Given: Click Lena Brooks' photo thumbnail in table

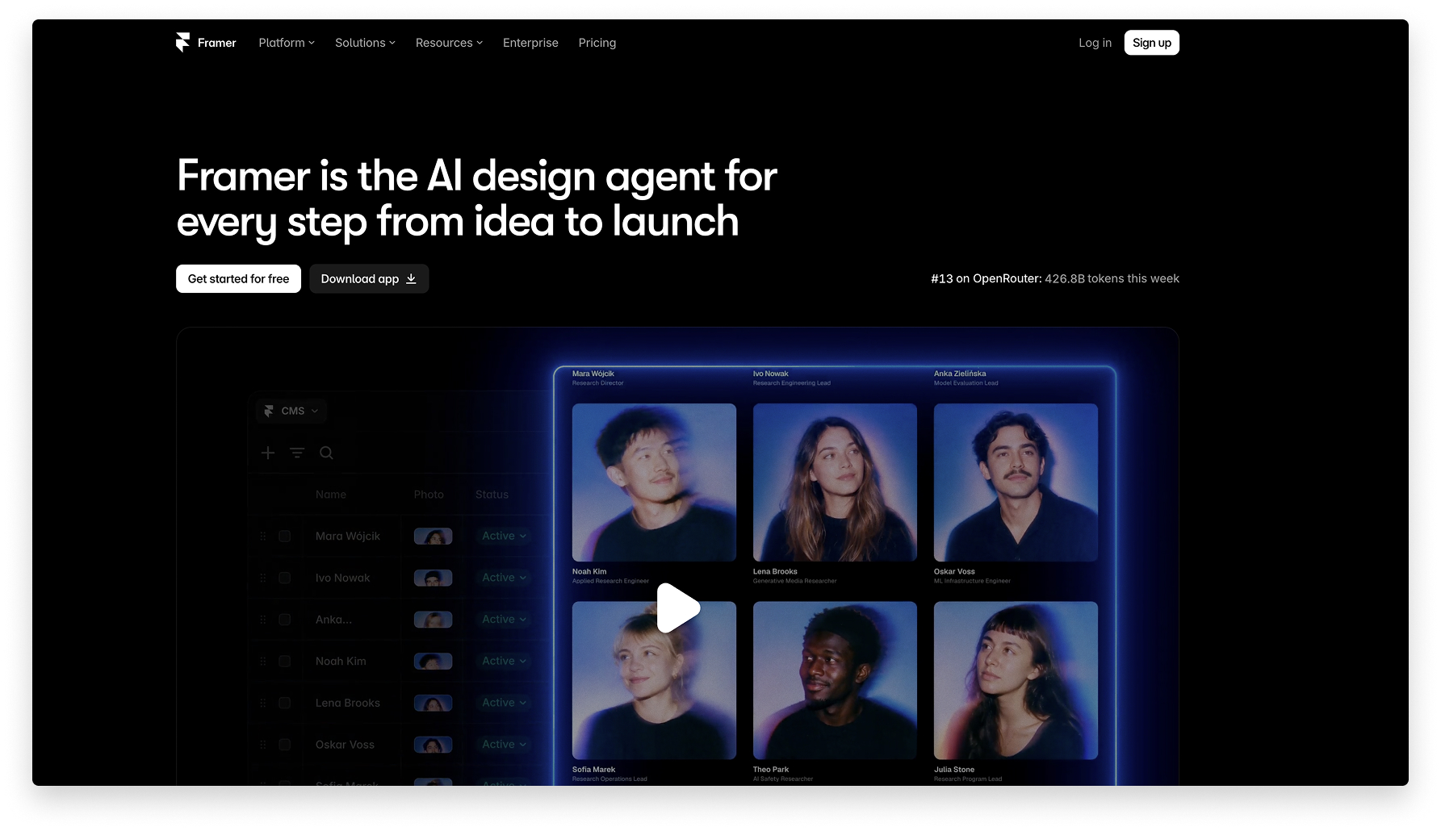Looking at the screenshot, I should 433,703.
